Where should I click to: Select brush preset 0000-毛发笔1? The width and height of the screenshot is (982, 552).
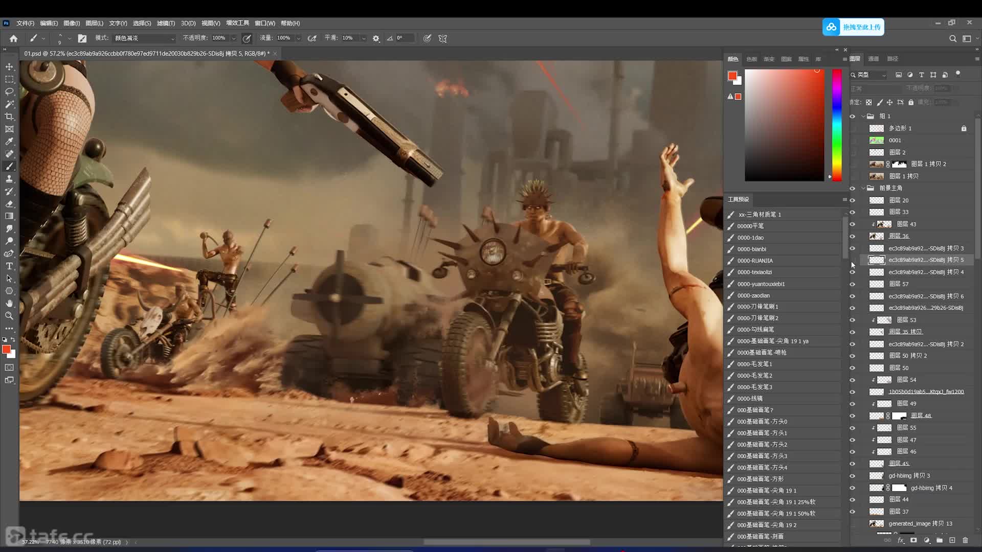pyautogui.click(x=784, y=364)
